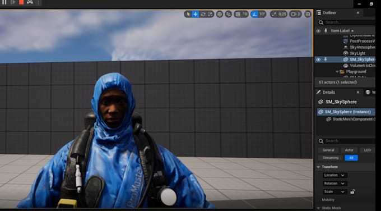The width and height of the screenshot is (381, 211).
Task: Click the eye visibility column header in Outliner
Action: pos(318,31)
